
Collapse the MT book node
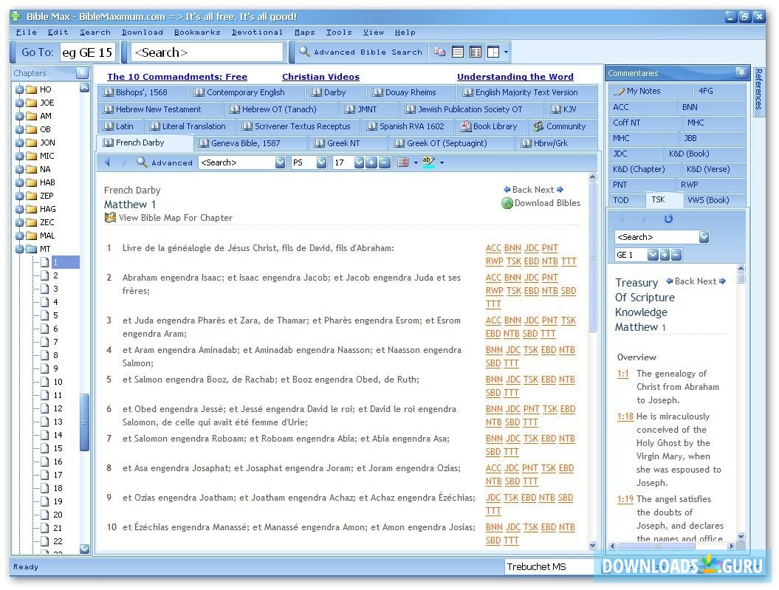pyautogui.click(x=19, y=250)
